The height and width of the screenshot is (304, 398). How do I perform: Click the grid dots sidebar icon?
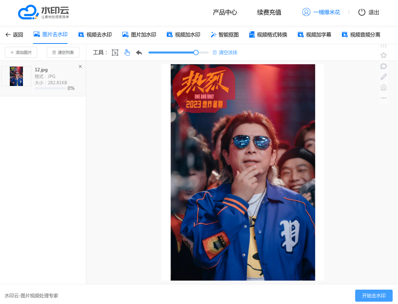[384, 46]
